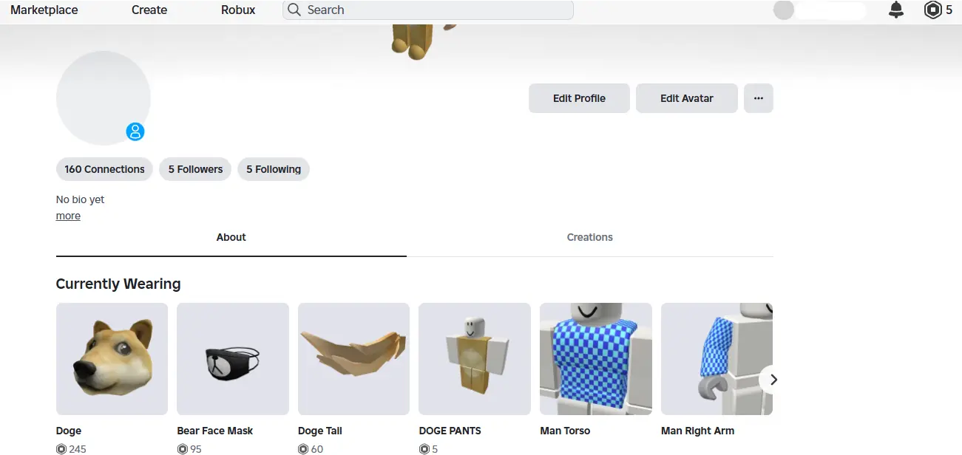The height and width of the screenshot is (455, 962).
Task: Click the profile avatar picture circle
Action: pos(104,97)
